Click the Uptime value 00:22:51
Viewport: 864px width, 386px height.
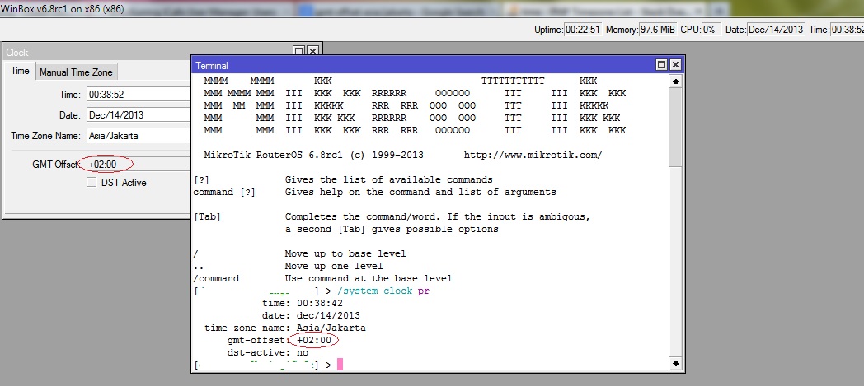(583, 30)
